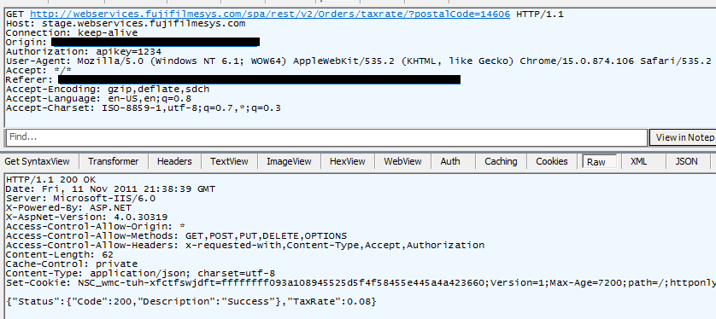
Task: Click the Date: Fri, 11 Nov 2011 line
Action: [110, 188]
